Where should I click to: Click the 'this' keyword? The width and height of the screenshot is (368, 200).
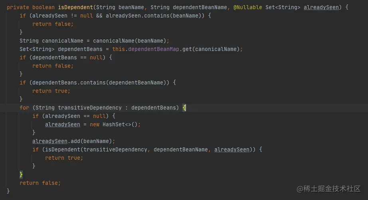click(118, 49)
